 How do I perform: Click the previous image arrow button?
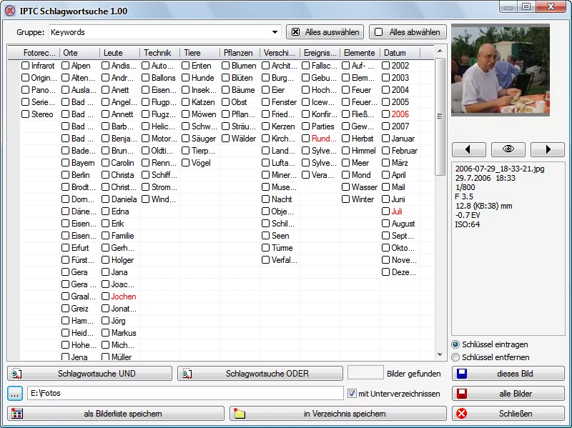[x=468, y=149]
